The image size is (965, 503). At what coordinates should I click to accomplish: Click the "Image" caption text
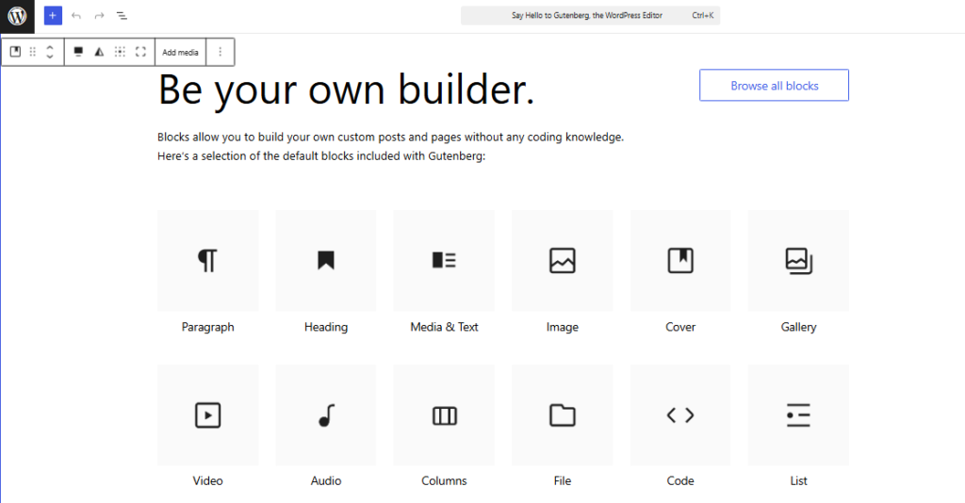563,327
